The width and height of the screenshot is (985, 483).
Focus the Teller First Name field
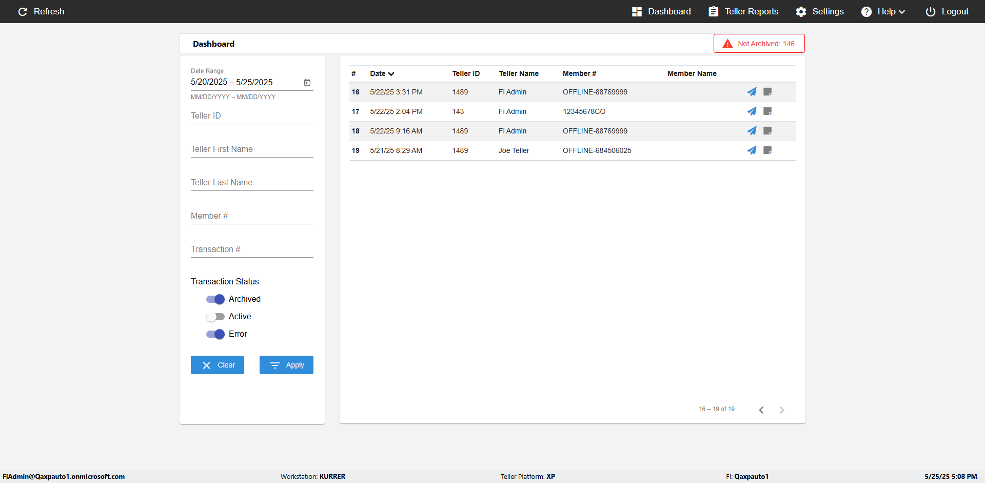[252, 149]
